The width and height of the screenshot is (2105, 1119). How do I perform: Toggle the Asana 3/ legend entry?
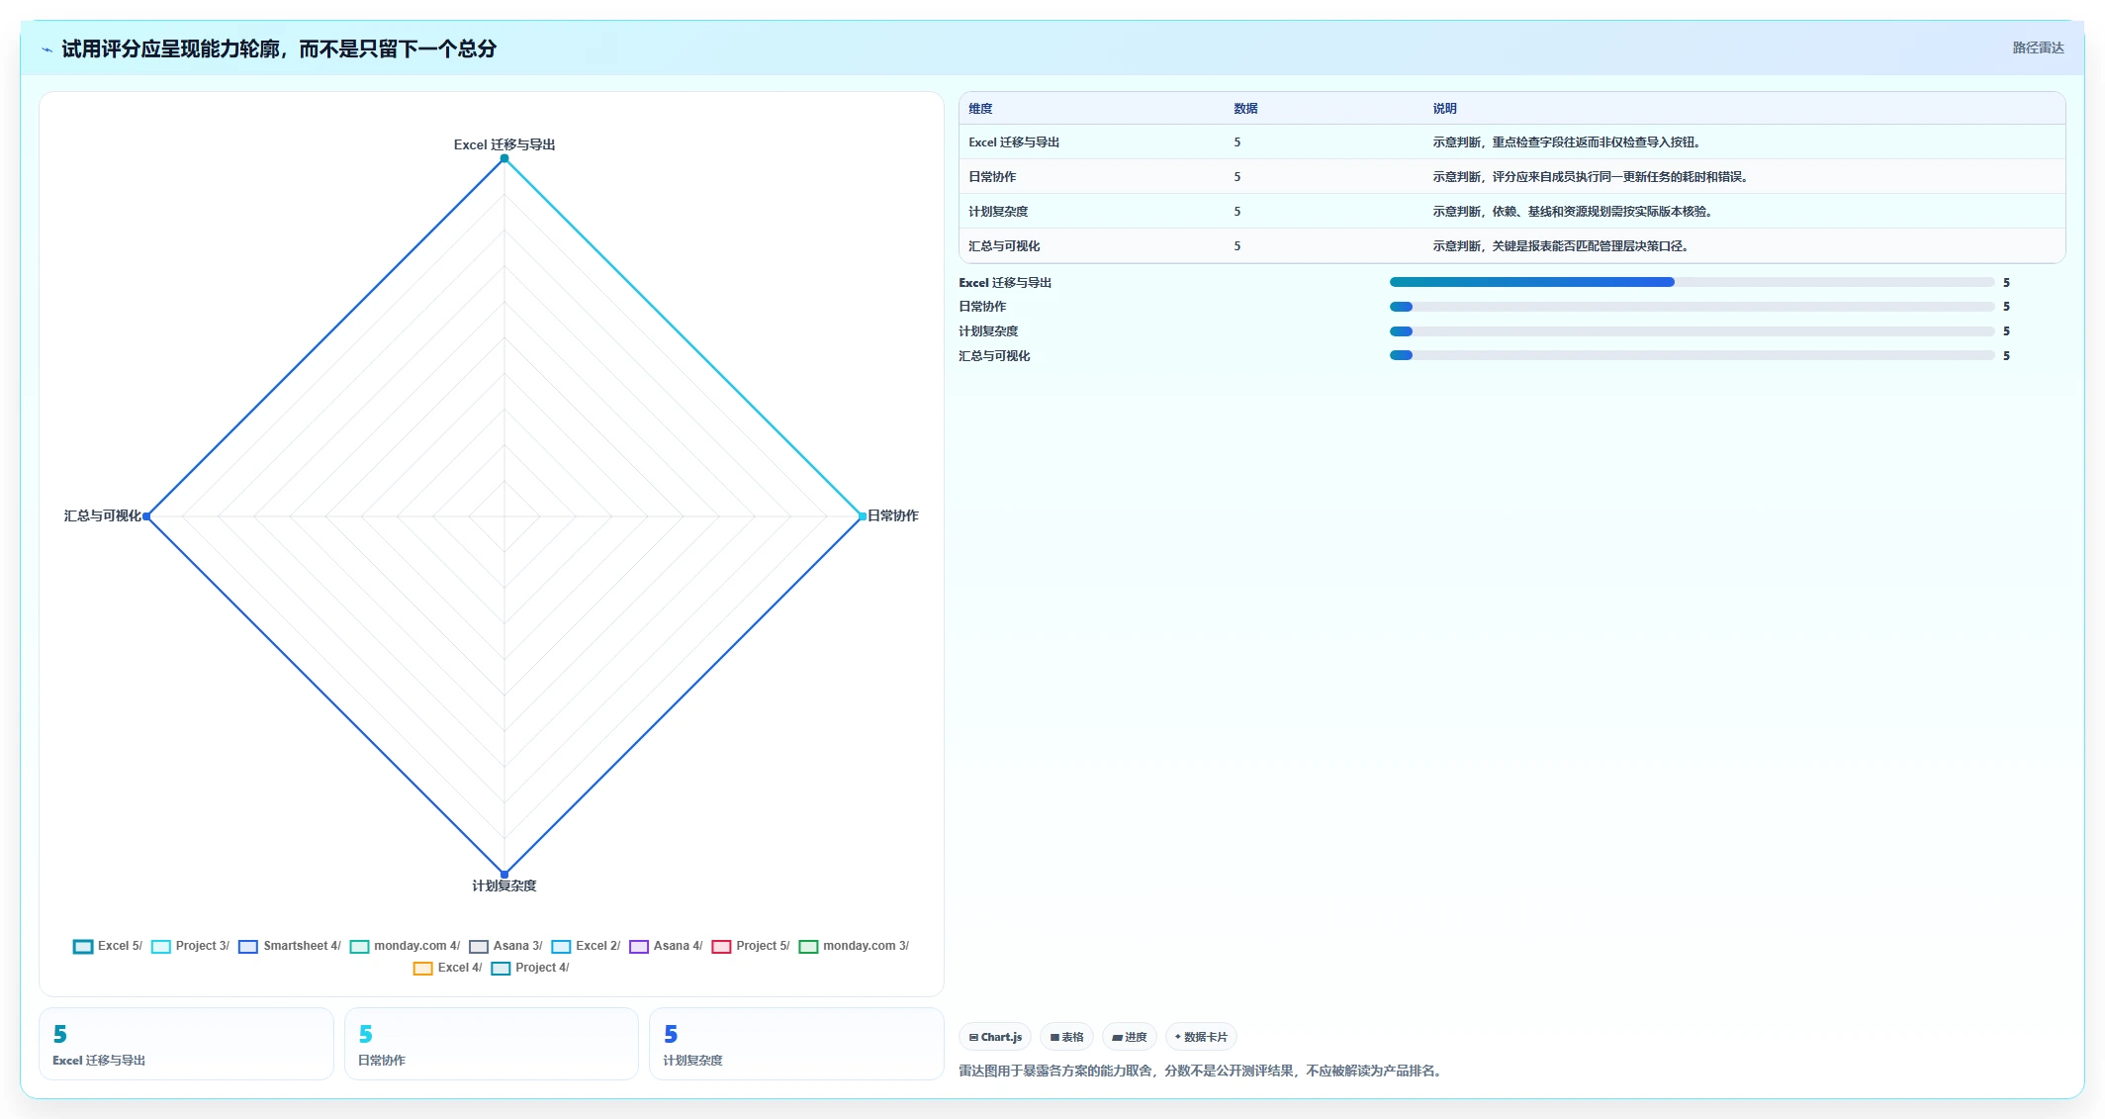coord(505,946)
